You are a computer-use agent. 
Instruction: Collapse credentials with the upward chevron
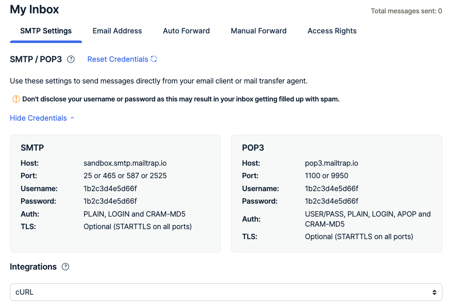[x=72, y=118]
